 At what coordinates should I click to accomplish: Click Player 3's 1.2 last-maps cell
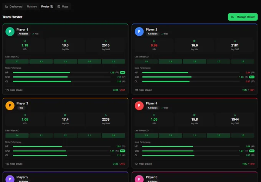coord(65,136)
